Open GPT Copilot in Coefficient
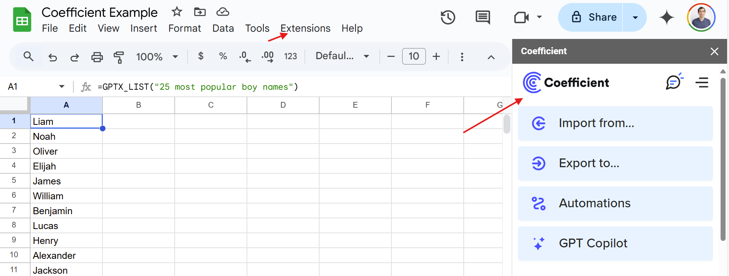Viewport: 729px width, 276px height. [x=615, y=244]
